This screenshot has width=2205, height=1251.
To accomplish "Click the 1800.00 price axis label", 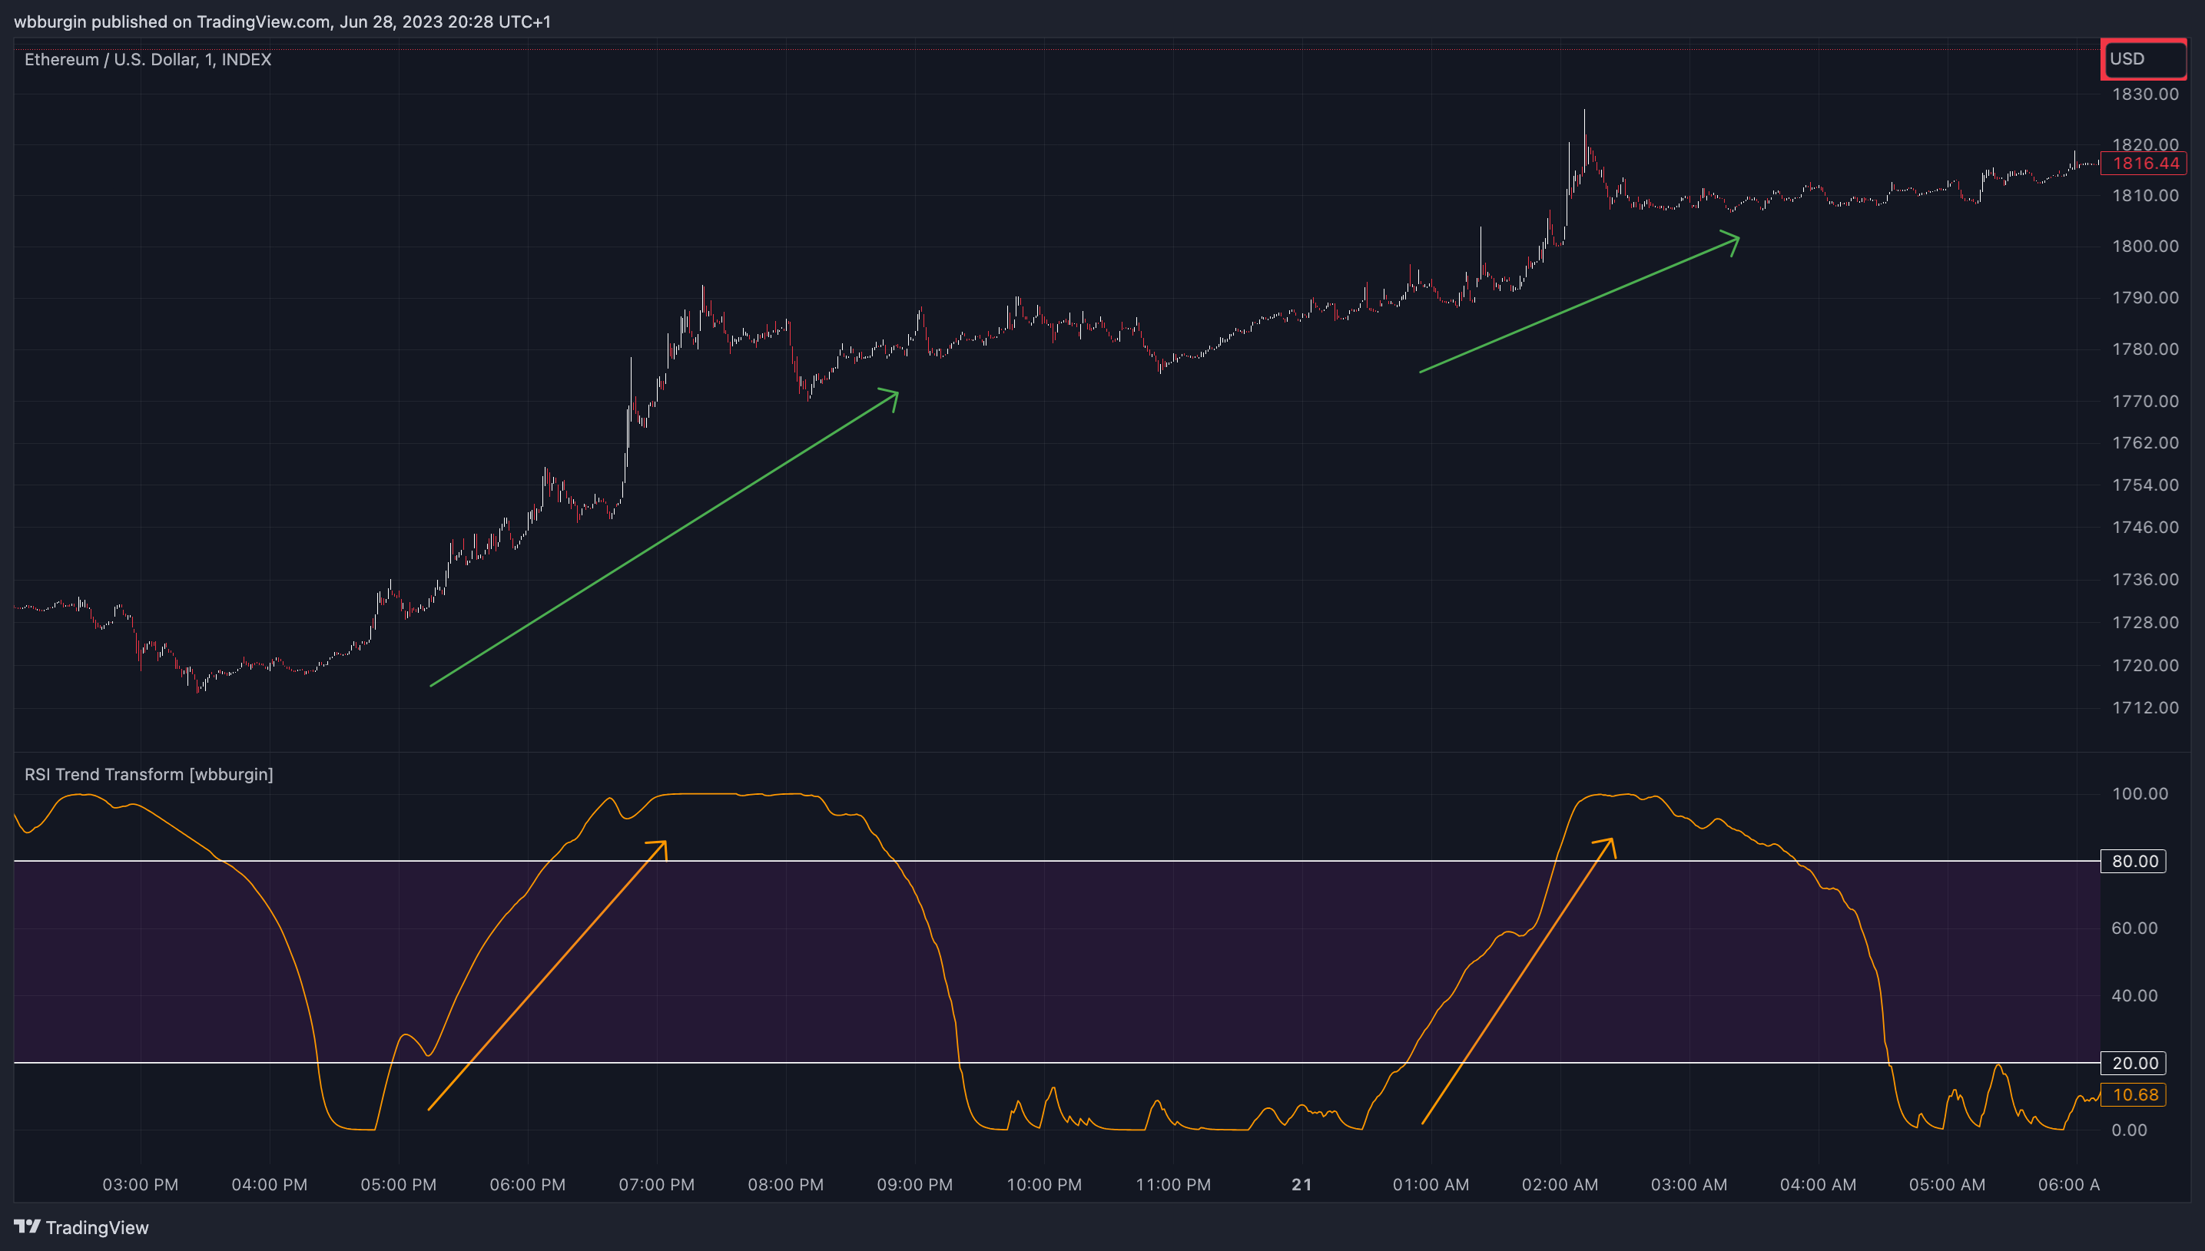I will (2145, 247).
